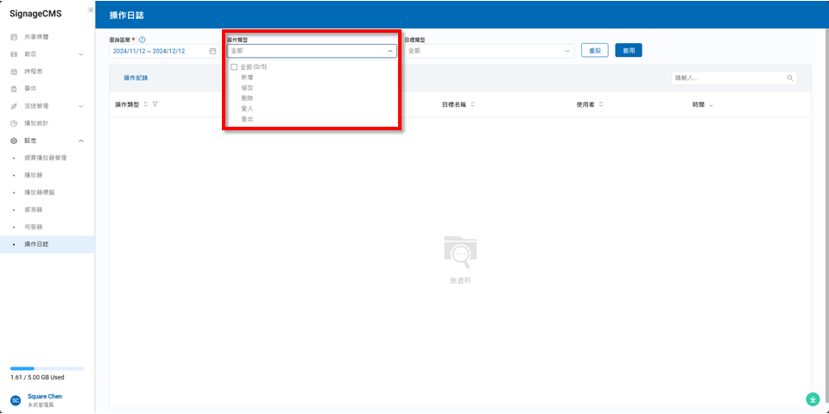Select 登入 option in operation type list
The width and height of the screenshot is (829, 414).
[247, 109]
